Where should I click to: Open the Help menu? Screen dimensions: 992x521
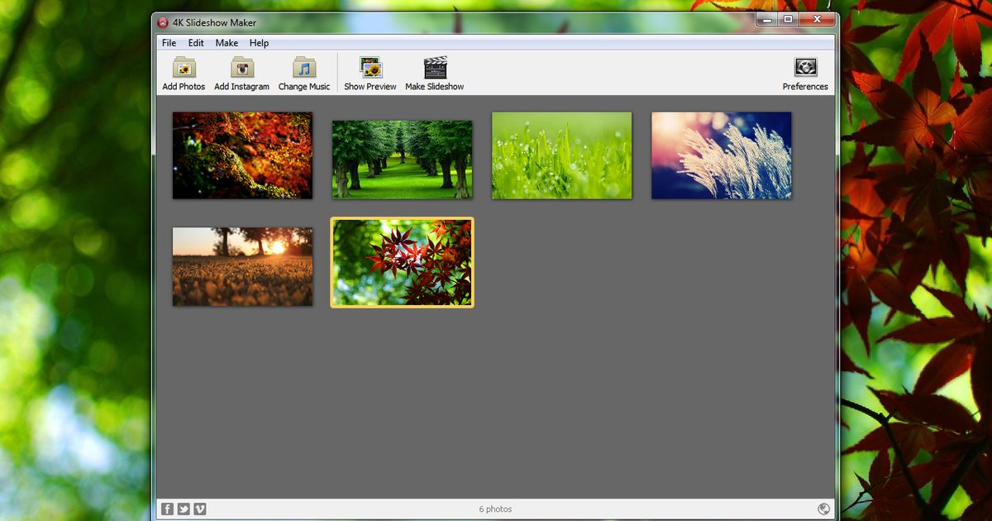259,43
